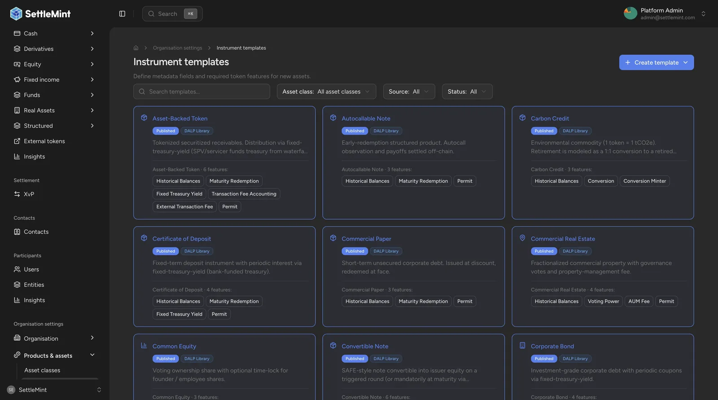Viewport: 718px width, 400px height.
Task: Click the XvP settlement icon
Action: (x=17, y=194)
